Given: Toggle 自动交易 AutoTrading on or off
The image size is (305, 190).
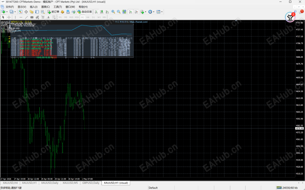Looking at the screenshot, I should 84,12.
